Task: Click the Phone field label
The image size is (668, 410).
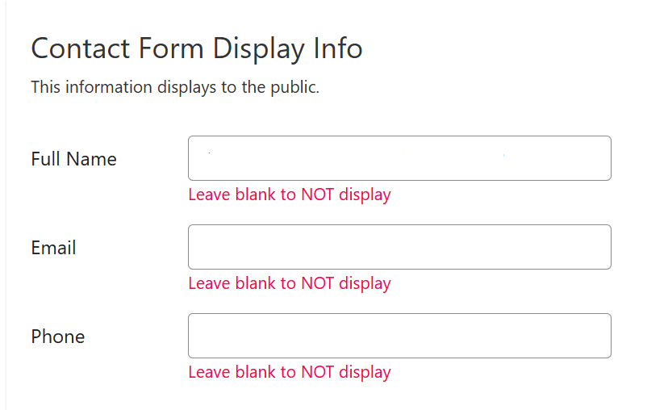Action: tap(57, 337)
